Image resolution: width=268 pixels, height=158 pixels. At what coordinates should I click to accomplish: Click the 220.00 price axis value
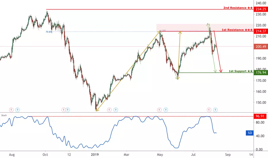261,25
